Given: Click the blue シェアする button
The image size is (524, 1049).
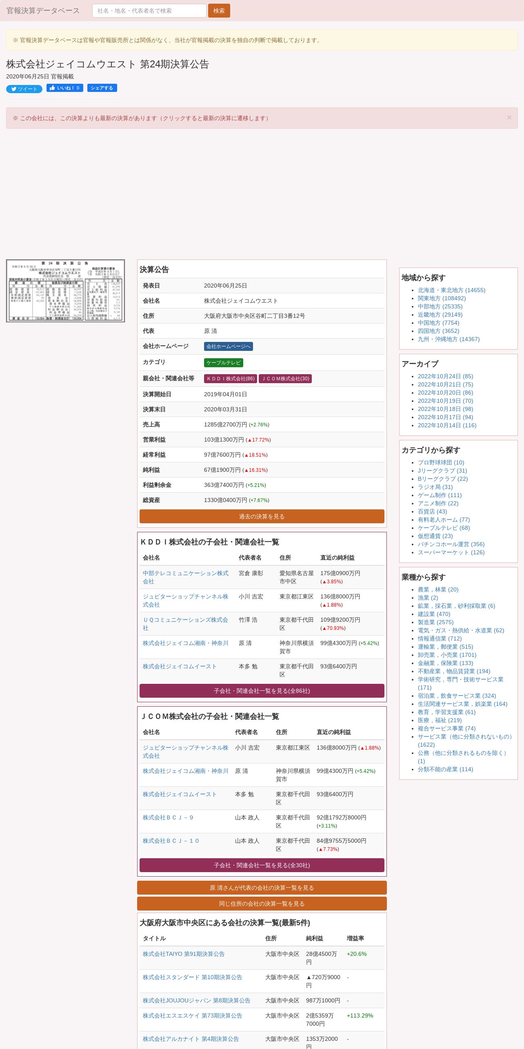Looking at the screenshot, I should tap(102, 88).
